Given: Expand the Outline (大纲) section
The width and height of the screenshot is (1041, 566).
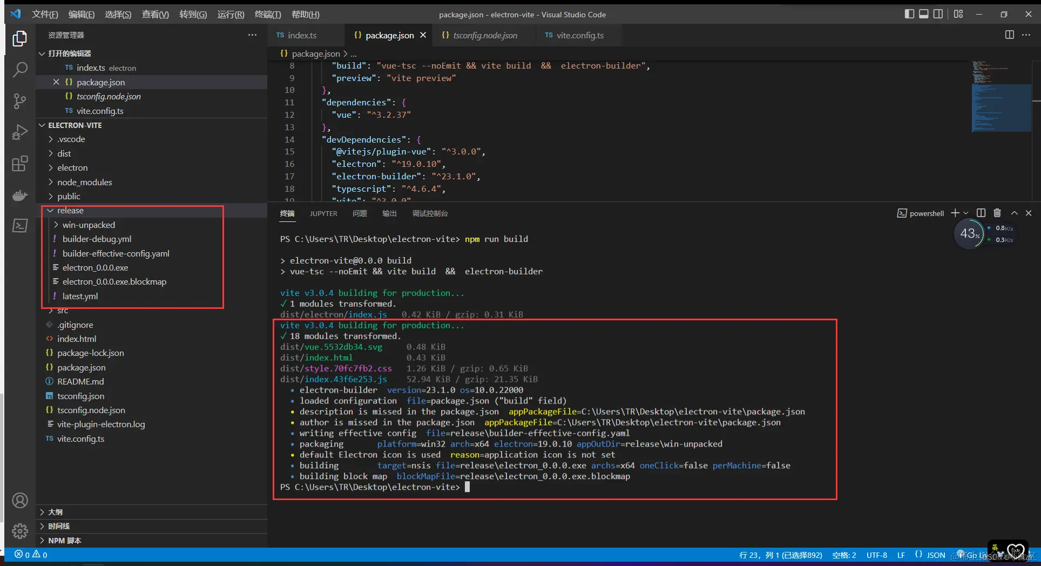Looking at the screenshot, I should pos(42,512).
